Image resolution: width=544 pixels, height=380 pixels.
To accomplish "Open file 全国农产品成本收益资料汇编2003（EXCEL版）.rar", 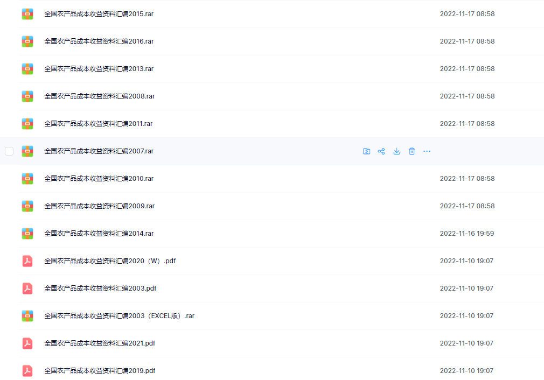I will [120, 315].
